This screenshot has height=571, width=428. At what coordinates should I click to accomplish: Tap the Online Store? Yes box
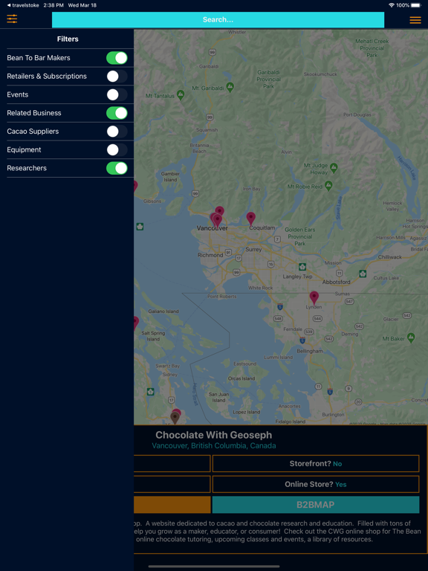(316, 484)
